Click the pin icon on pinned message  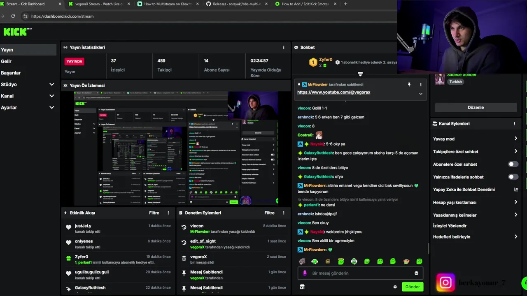(409, 85)
